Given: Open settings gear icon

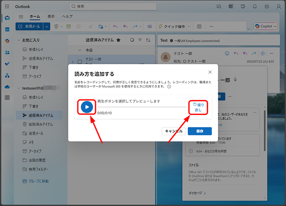Looking at the screenshot, I should click(x=267, y=6).
